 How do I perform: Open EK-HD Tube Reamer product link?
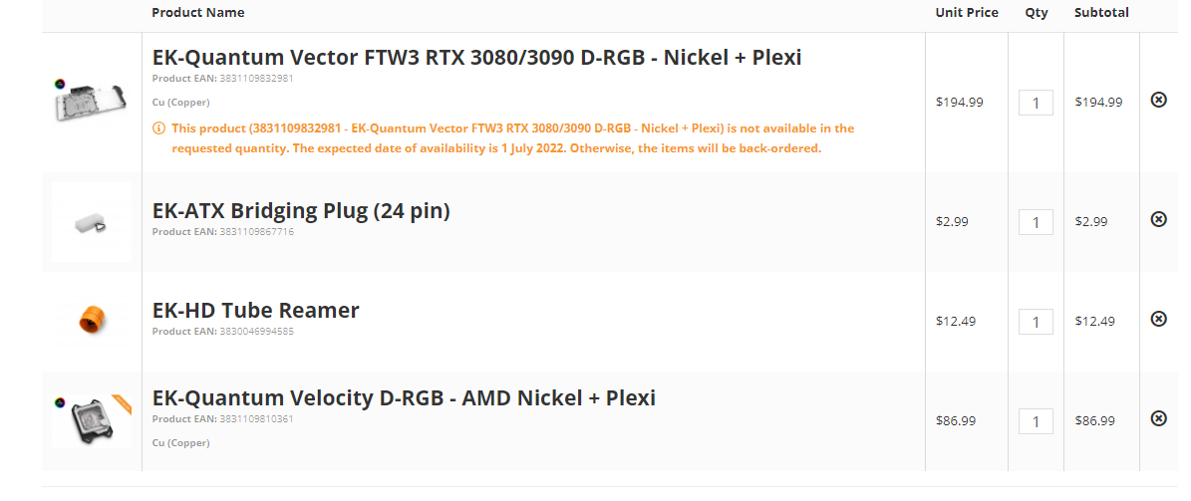coord(255,310)
